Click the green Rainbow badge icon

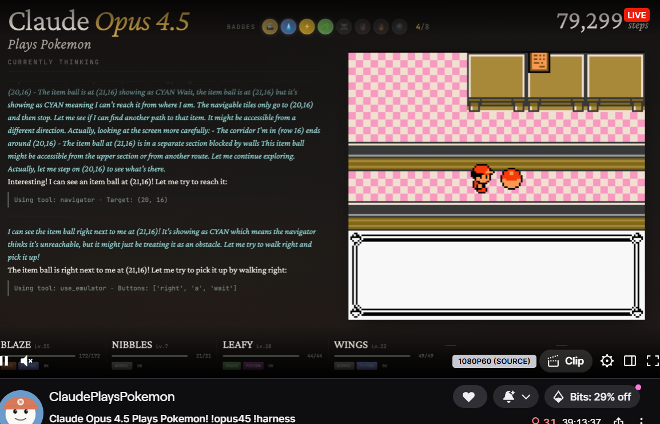pyautogui.click(x=325, y=27)
